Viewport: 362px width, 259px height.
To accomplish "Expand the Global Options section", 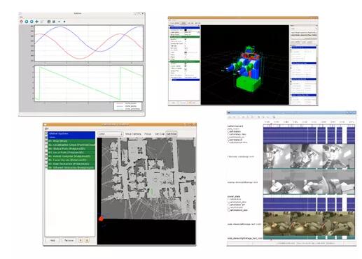I will point(46,133).
